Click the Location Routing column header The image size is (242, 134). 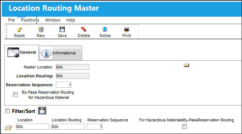tap(67, 120)
